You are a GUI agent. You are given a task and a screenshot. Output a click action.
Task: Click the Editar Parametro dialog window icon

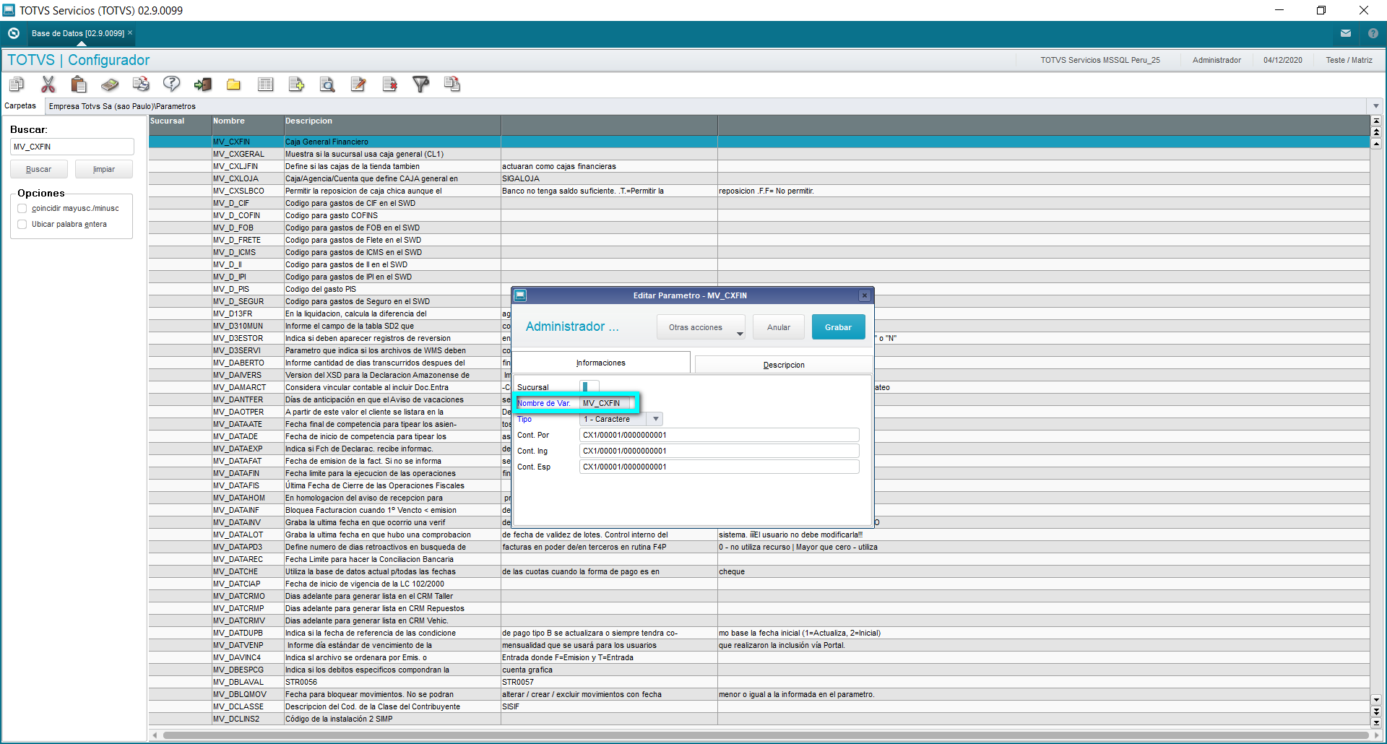(520, 295)
